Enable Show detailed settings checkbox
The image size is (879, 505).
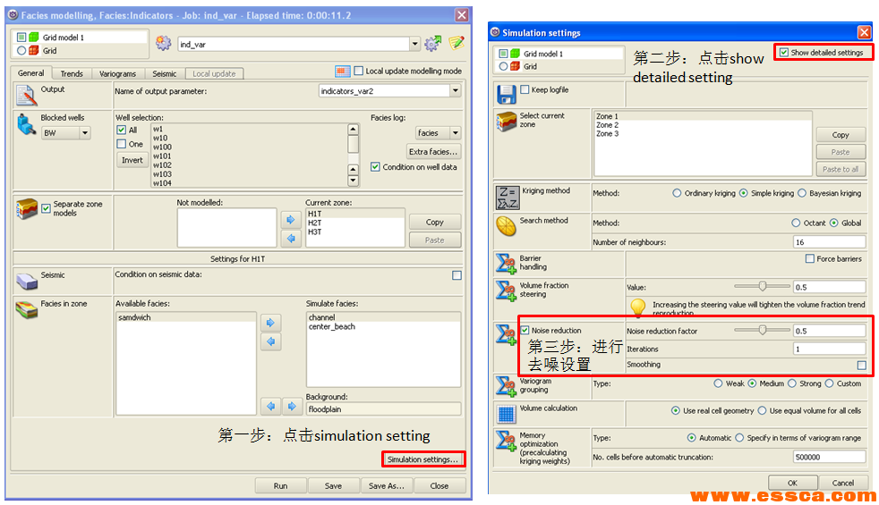784,53
